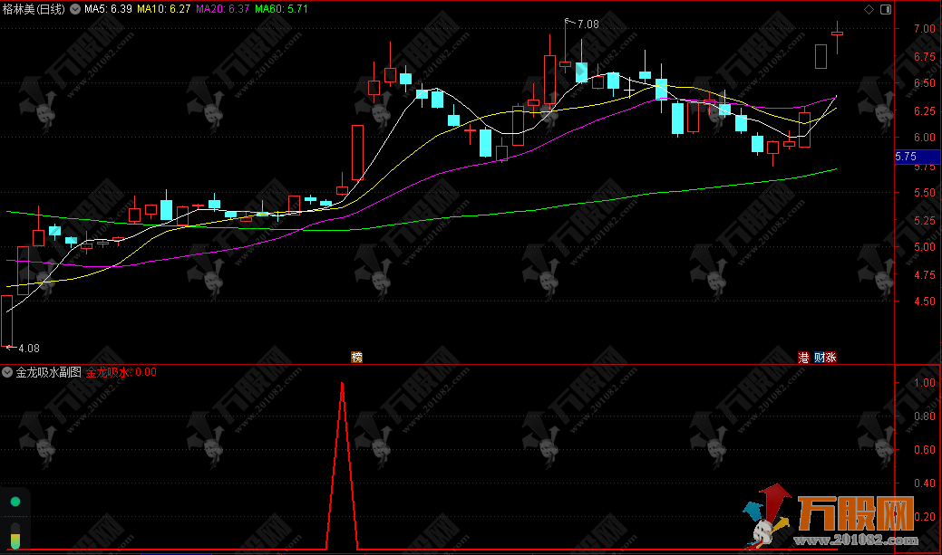Screen dimensions: 942x555
Task: Select the MA5: 6.39 indicator label
Action: pos(108,9)
